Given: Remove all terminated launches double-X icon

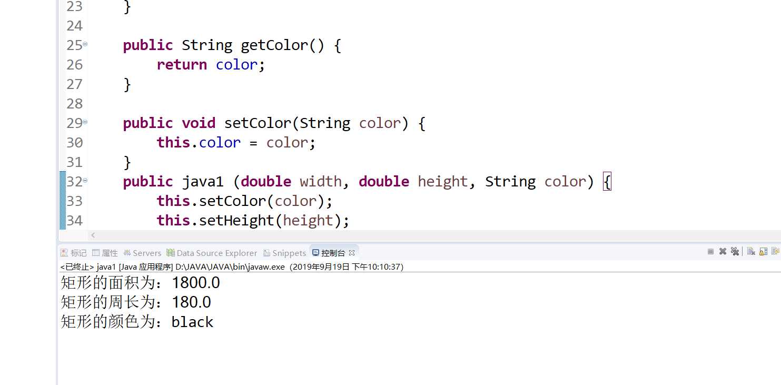Looking at the screenshot, I should tap(735, 252).
